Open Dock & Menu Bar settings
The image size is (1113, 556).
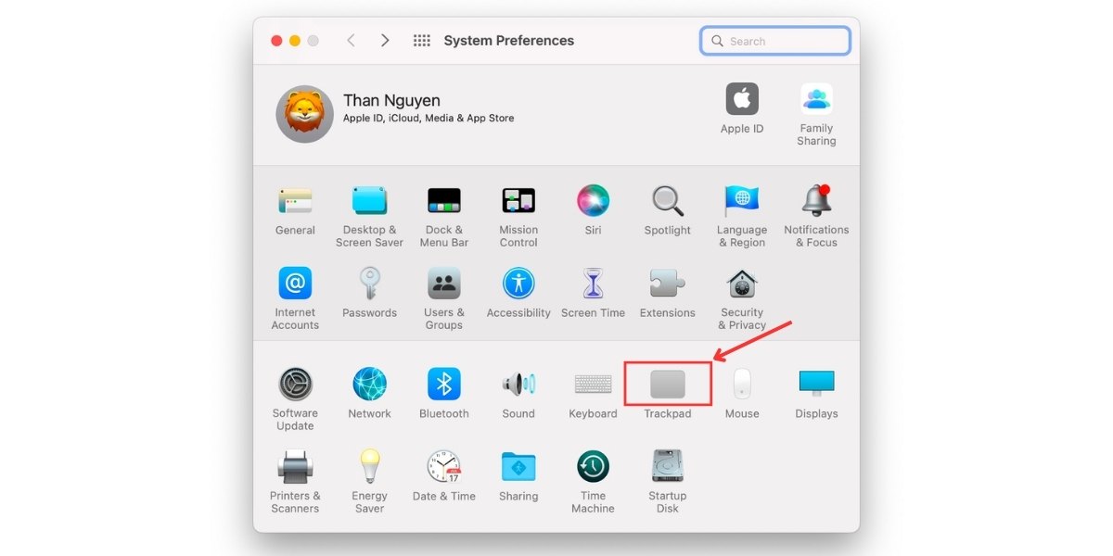444,200
